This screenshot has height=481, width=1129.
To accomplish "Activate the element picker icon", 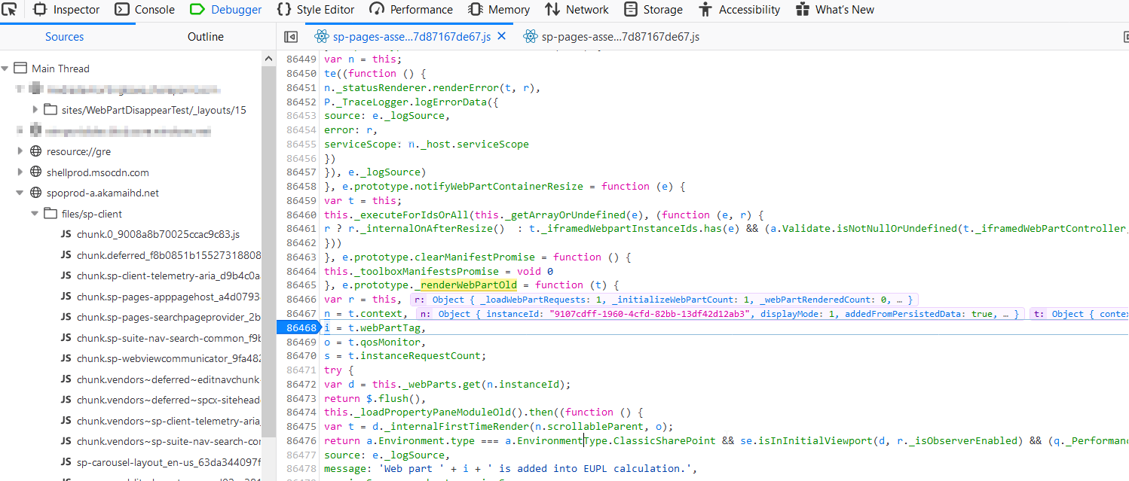I will [11, 10].
